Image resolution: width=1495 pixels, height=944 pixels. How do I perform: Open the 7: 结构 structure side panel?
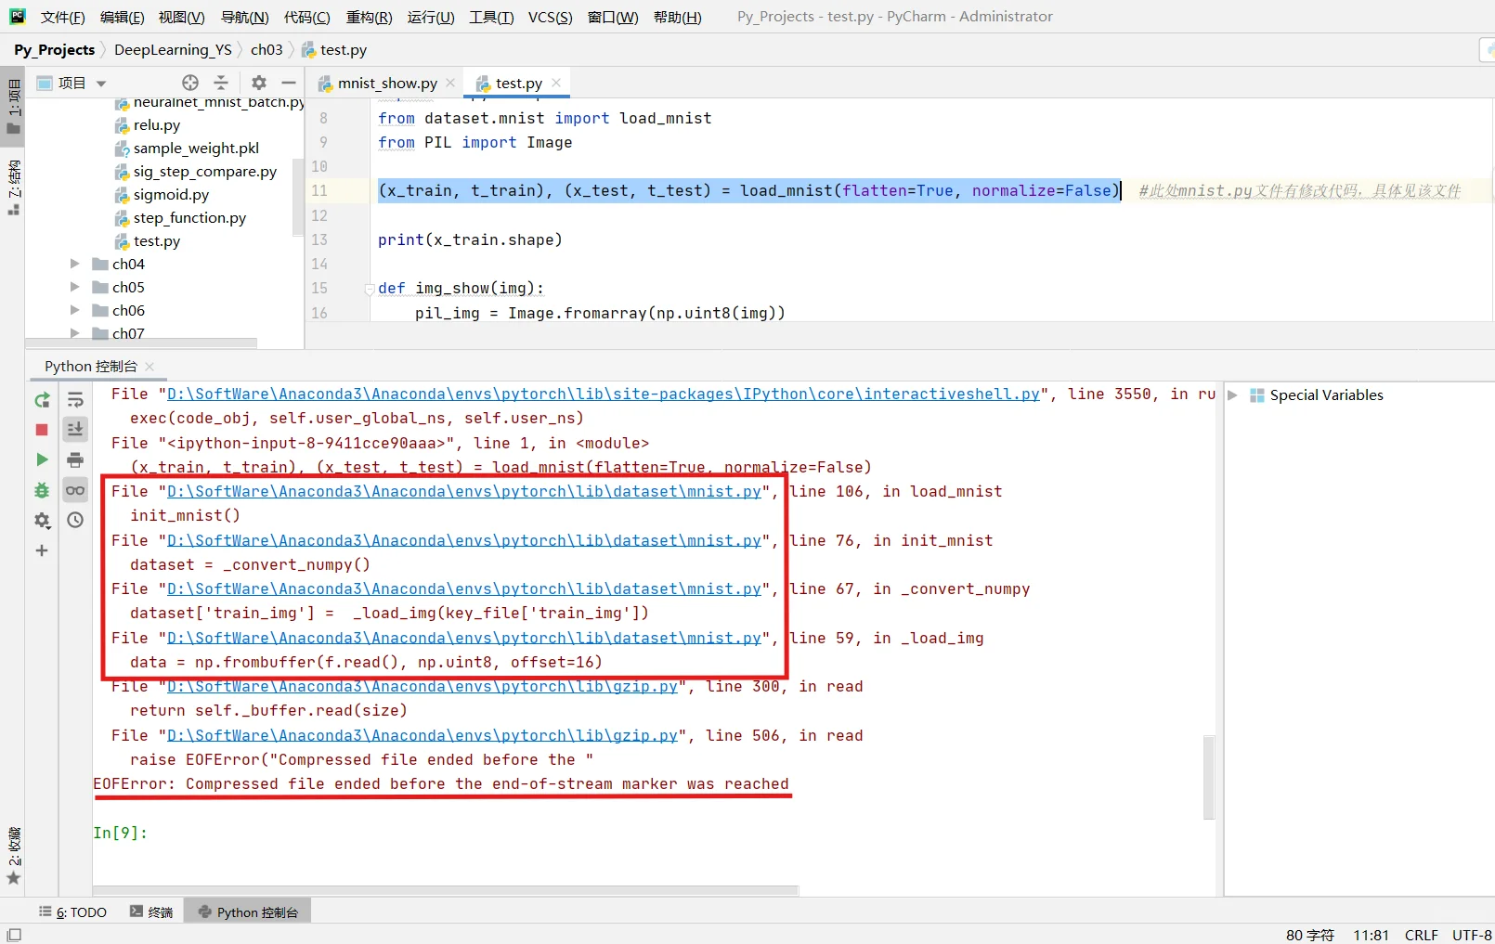tap(14, 187)
